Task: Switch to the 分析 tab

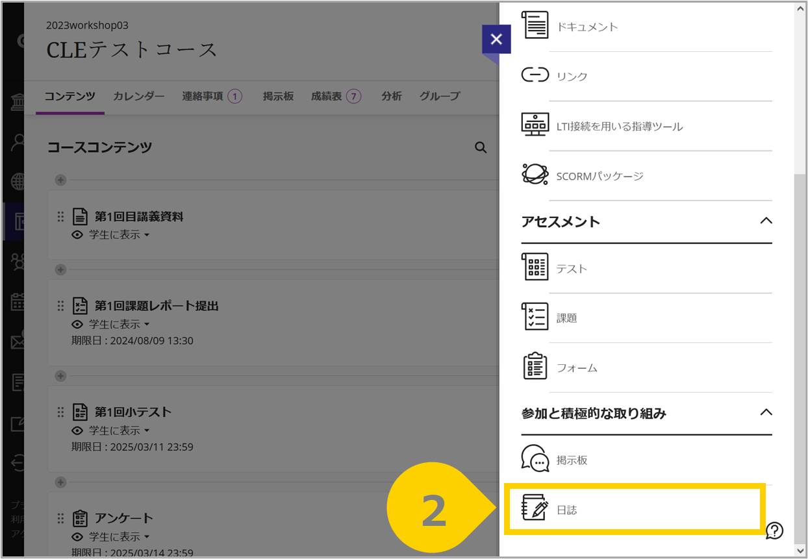Action: point(392,96)
